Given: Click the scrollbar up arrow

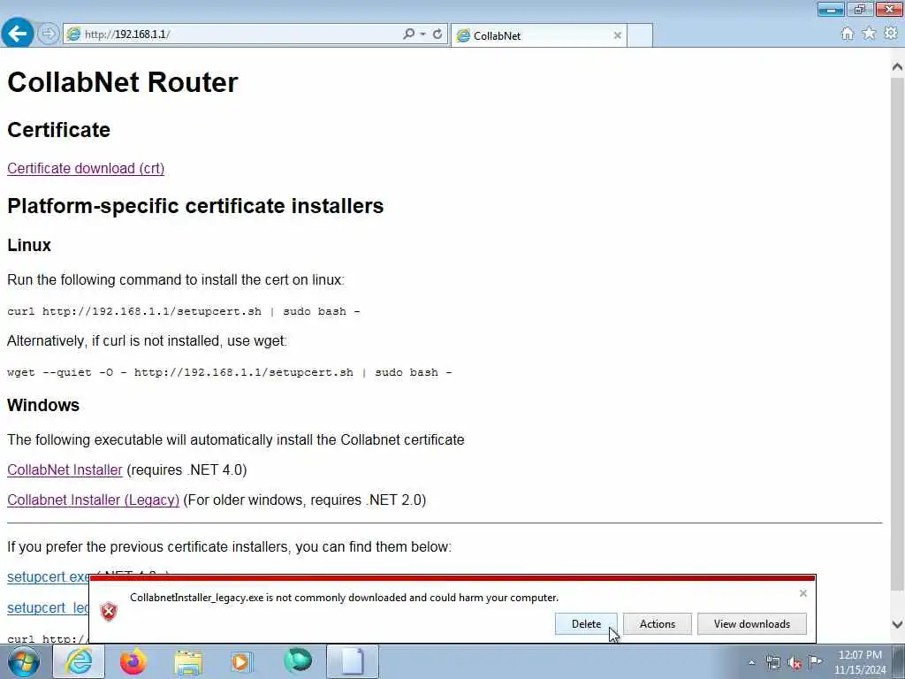Looking at the screenshot, I should 897,66.
